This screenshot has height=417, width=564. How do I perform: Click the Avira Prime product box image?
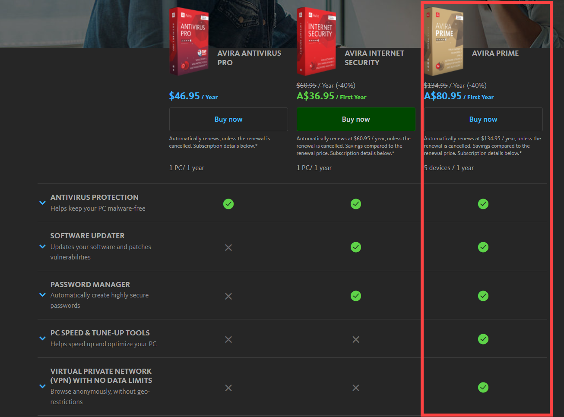[x=444, y=41]
